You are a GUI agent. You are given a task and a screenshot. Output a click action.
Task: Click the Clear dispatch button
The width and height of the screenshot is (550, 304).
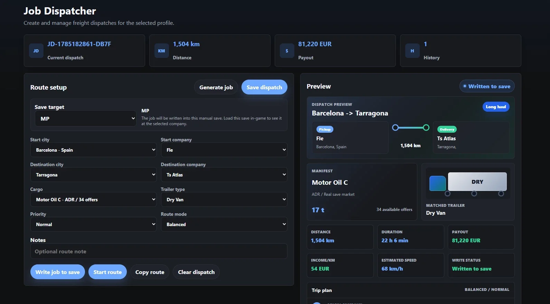tap(196, 272)
